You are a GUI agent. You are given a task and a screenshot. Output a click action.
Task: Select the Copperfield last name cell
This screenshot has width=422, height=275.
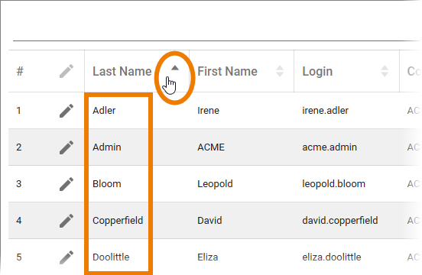[x=118, y=221]
